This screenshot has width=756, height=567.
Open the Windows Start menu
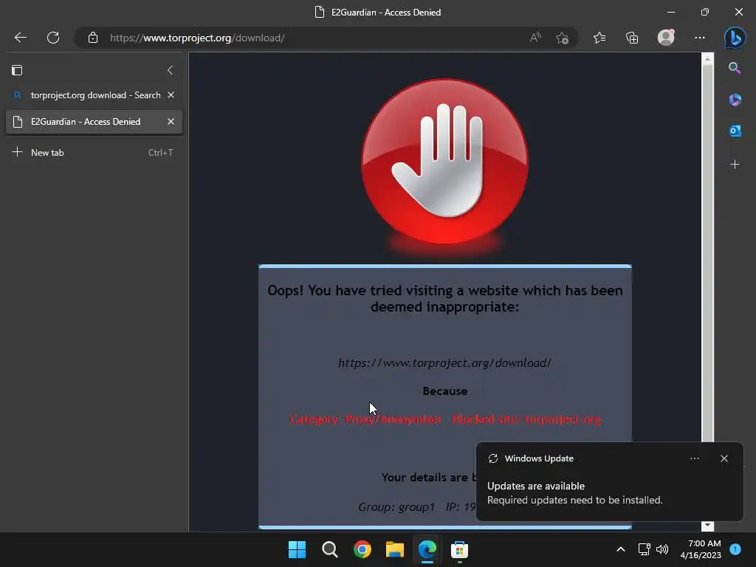297,549
